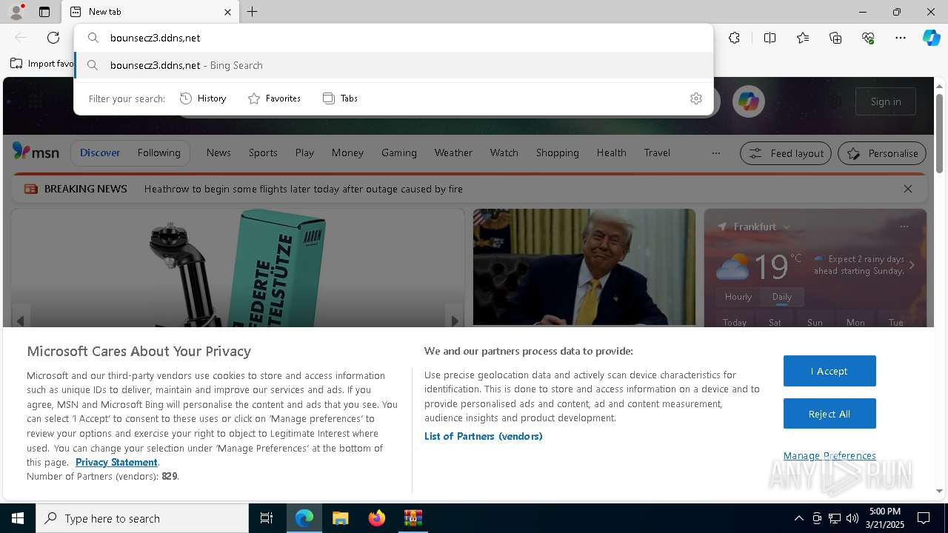Filter search suggestions by History
948x533 pixels.
coord(203,98)
